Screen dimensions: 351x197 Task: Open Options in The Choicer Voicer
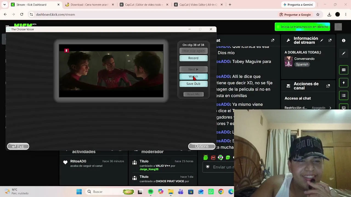[x=202, y=146]
